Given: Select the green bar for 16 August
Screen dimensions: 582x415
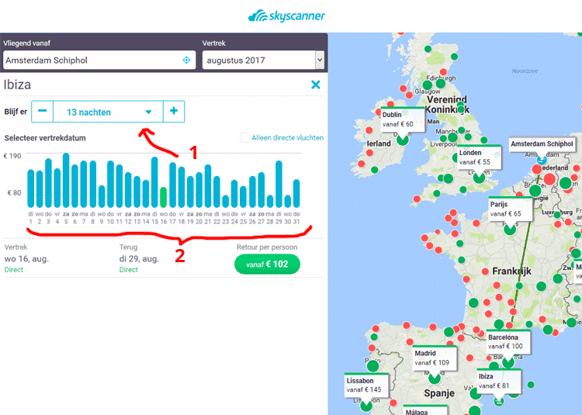Looking at the screenshot, I should [x=163, y=197].
